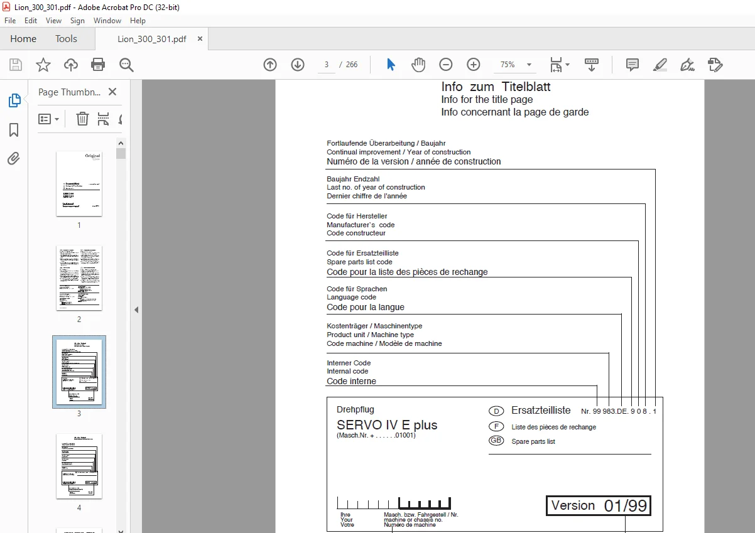This screenshot has width=755, height=533.
Task: Toggle the Page Thumbnails panel icon
Action: (14, 100)
